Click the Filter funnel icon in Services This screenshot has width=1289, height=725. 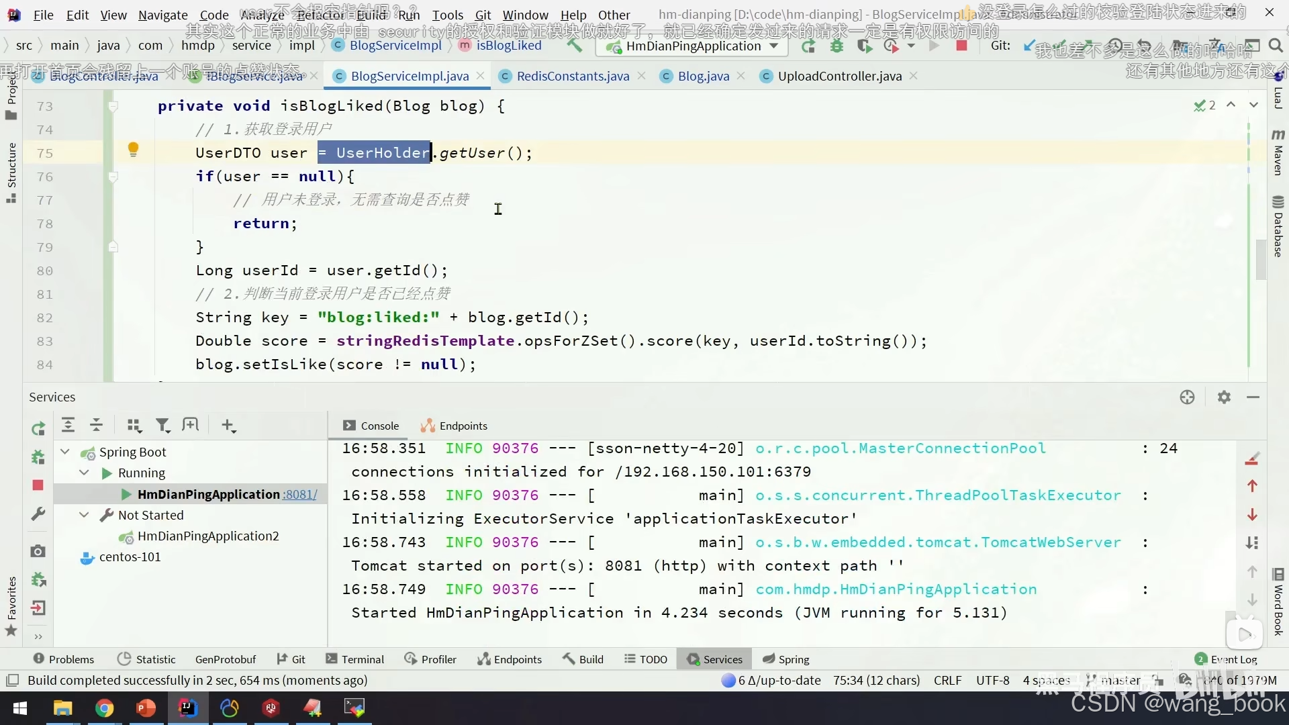162,425
